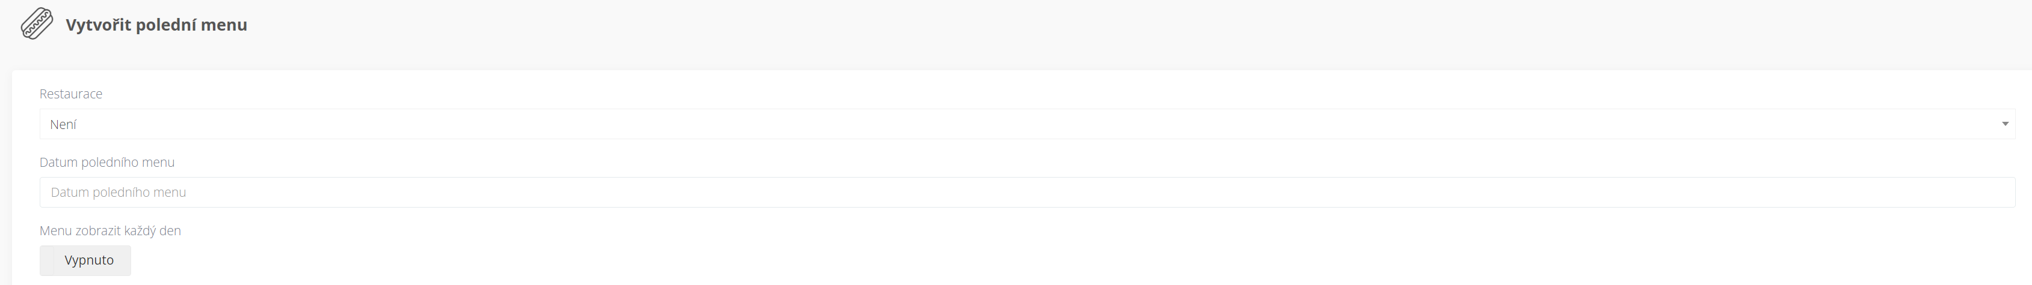This screenshot has height=285, width=2032.
Task: Click the Vytvořit polední menu heading
Action: pyautogui.click(x=156, y=25)
